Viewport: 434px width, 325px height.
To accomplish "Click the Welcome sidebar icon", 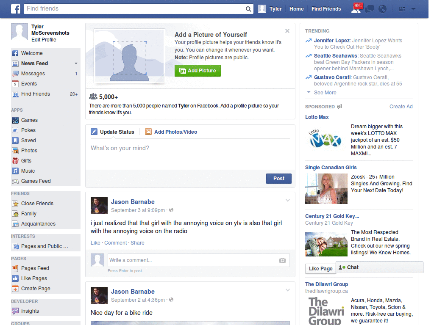I will (15, 53).
